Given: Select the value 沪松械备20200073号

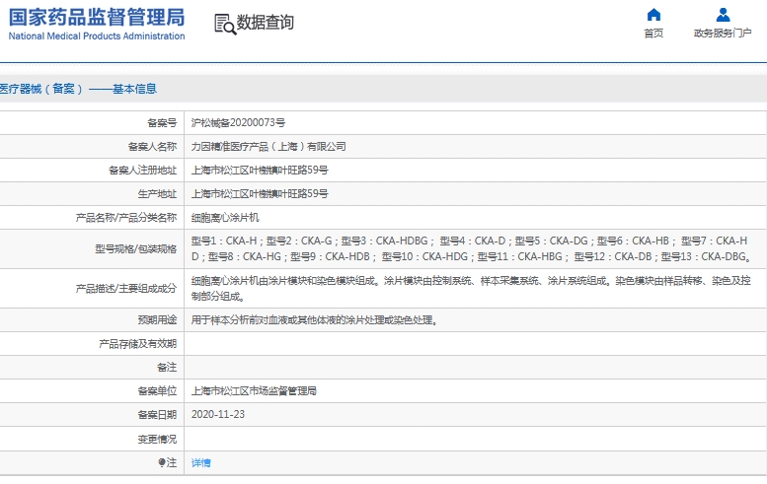Looking at the screenshot, I should (x=238, y=122).
